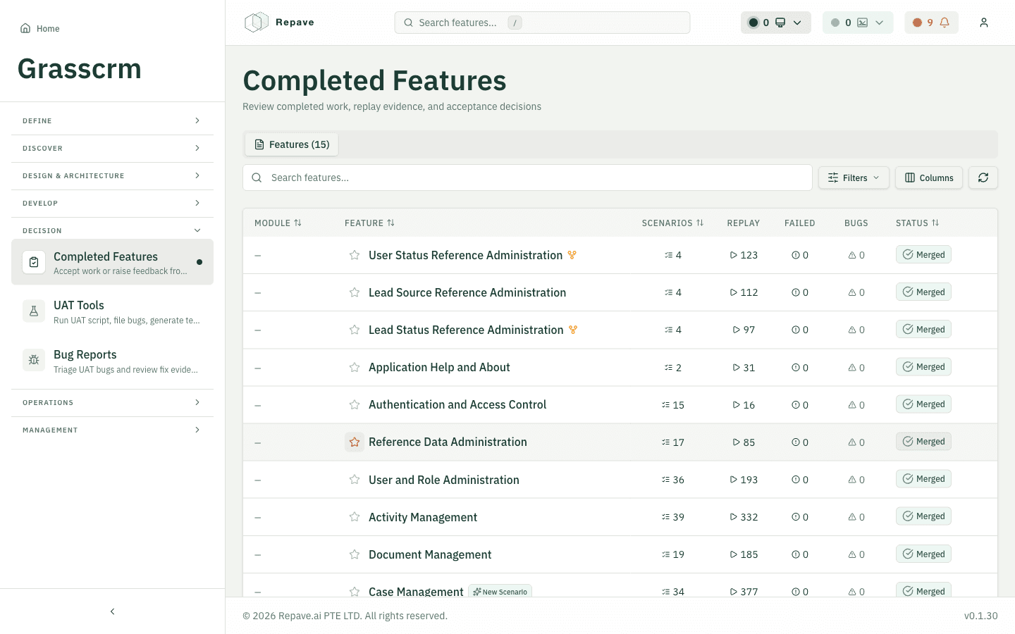The image size is (1015, 634).
Task: Collapse the sidebar with the arrow icon
Action: [x=113, y=611]
